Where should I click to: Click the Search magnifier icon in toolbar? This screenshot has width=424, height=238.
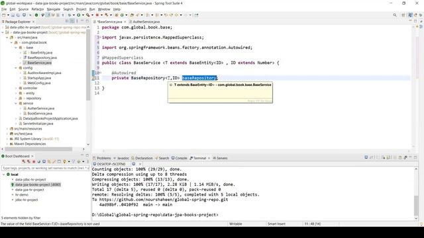395,15
